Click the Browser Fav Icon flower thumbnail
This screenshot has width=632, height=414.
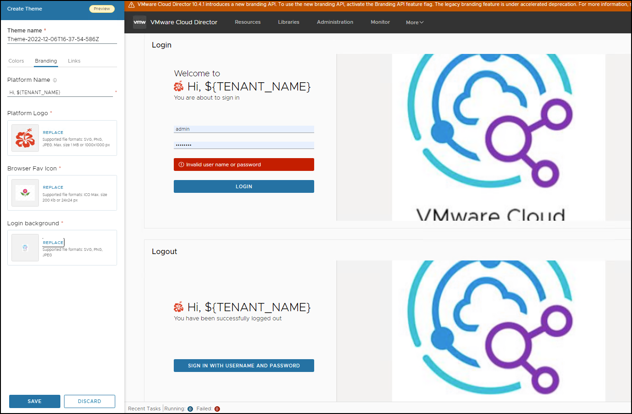coord(25,193)
